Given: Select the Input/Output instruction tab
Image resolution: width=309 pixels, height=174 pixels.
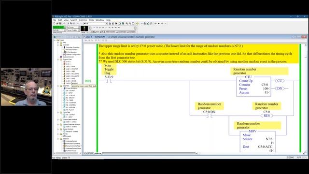Looking at the screenshot, I should click(x=122, y=32).
